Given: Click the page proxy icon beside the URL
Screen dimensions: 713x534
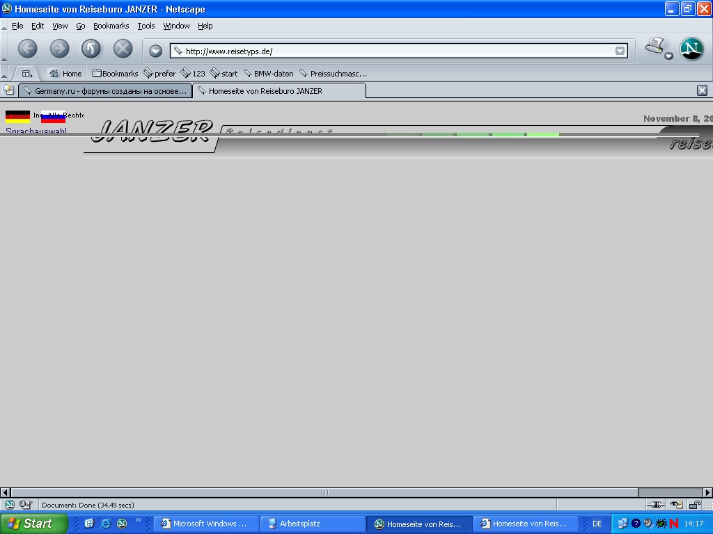Looking at the screenshot, I should coord(178,51).
